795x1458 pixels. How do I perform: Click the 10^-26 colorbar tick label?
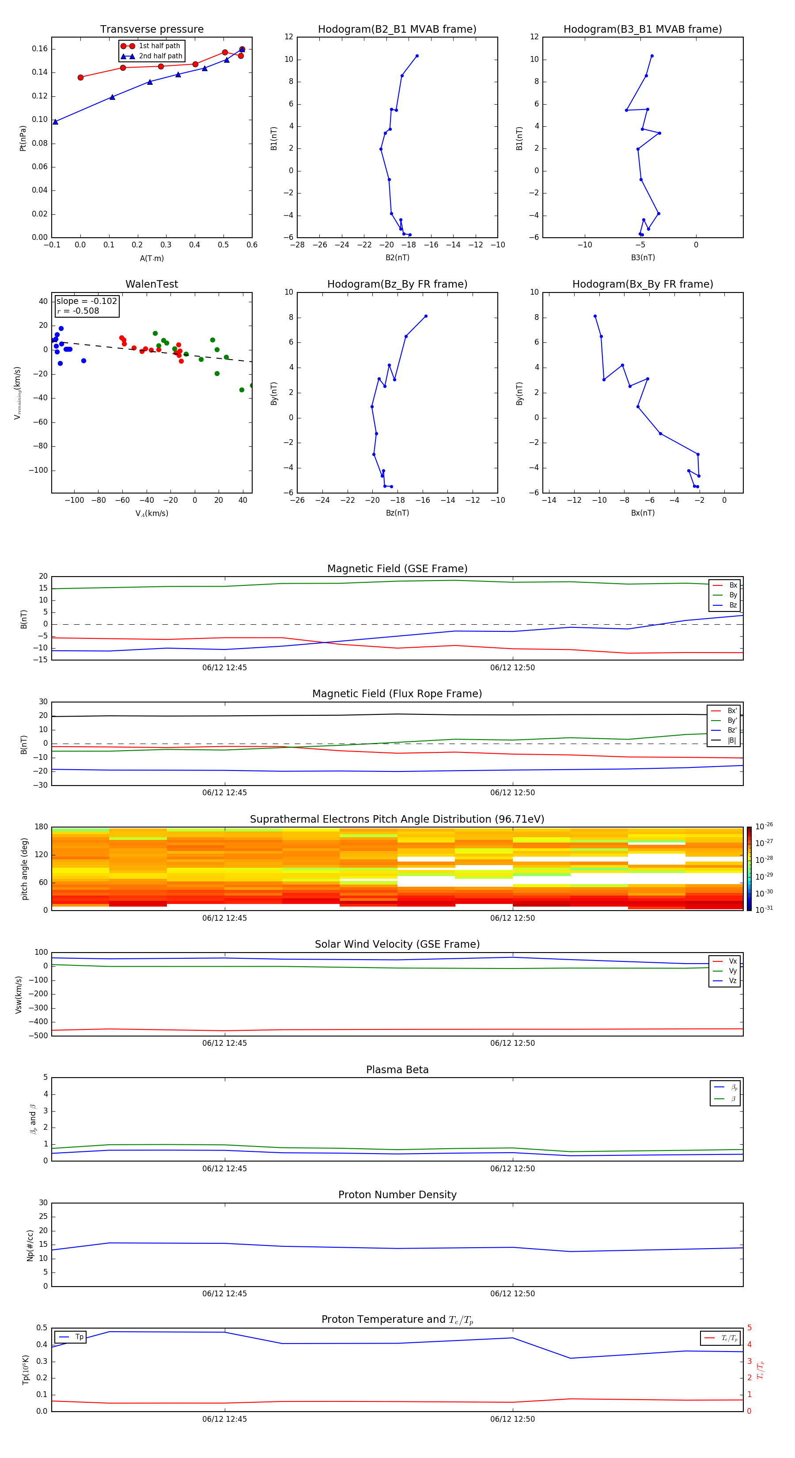pos(764,826)
